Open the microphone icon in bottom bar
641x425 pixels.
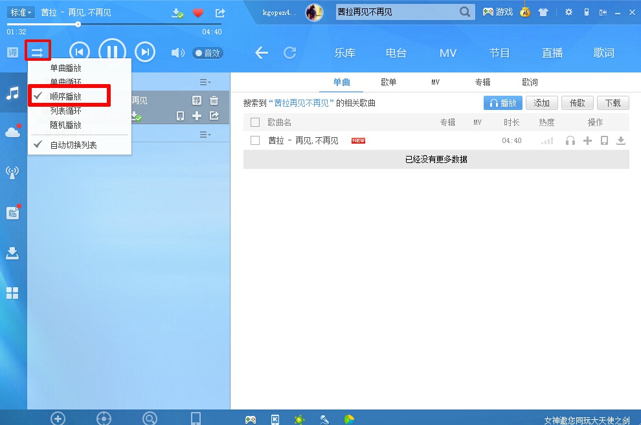click(x=324, y=419)
